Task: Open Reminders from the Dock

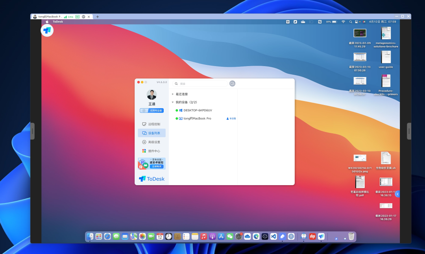Action: pyautogui.click(x=186, y=236)
